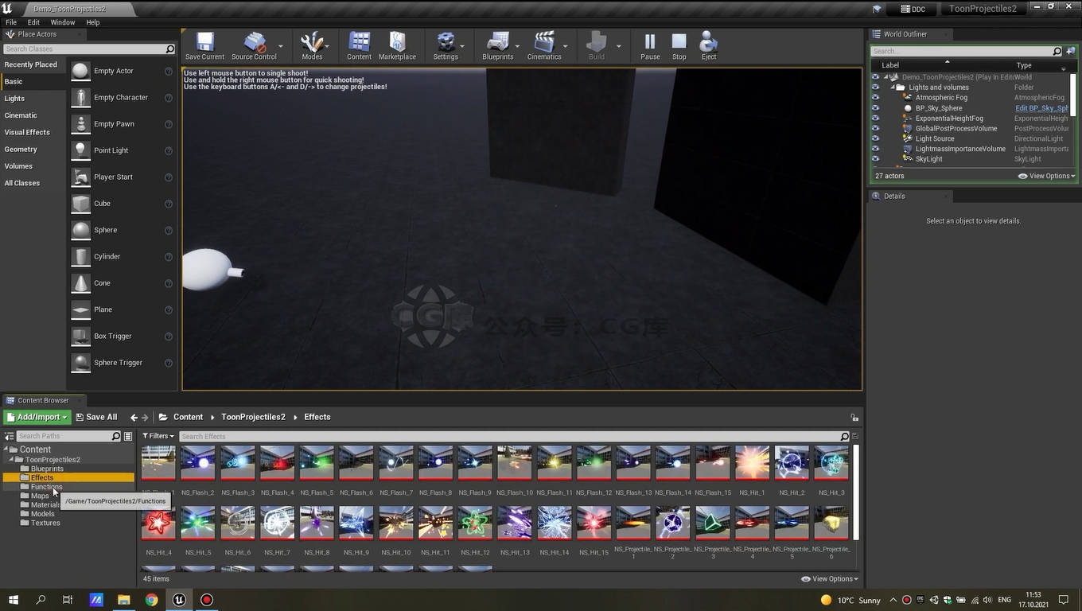Viewport: 1082px width, 611px height.
Task: Click the Modes toolbar icon
Action: 312,45
